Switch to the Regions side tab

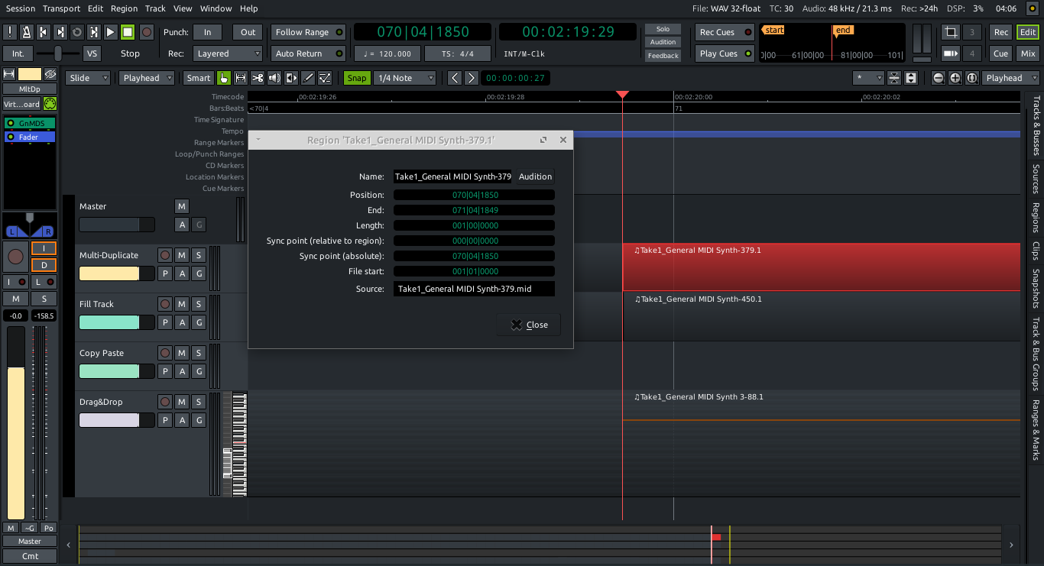[x=1036, y=217]
